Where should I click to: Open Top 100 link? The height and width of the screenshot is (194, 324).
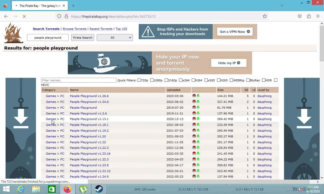pos(121,29)
